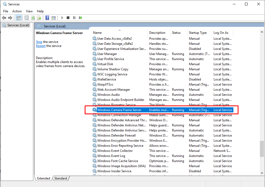This screenshot has height=187, width=265.
Task: Select the gear icon next to Windows Defender Firewall
Action: point(95,135)
